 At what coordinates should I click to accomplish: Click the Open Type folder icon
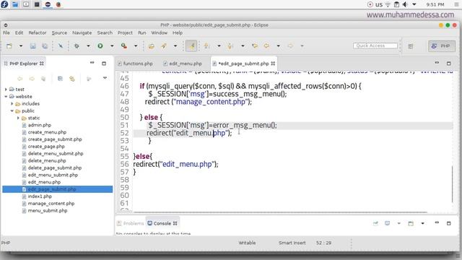(152, 46)
